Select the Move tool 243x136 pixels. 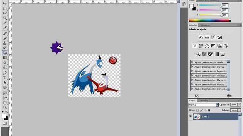5,3
